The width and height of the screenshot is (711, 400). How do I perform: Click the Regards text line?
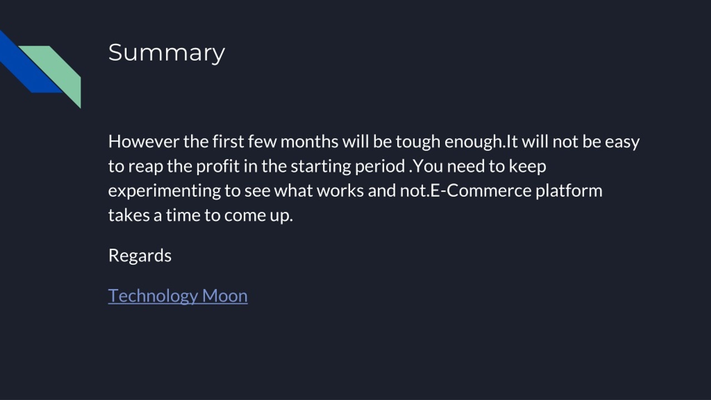140,256
